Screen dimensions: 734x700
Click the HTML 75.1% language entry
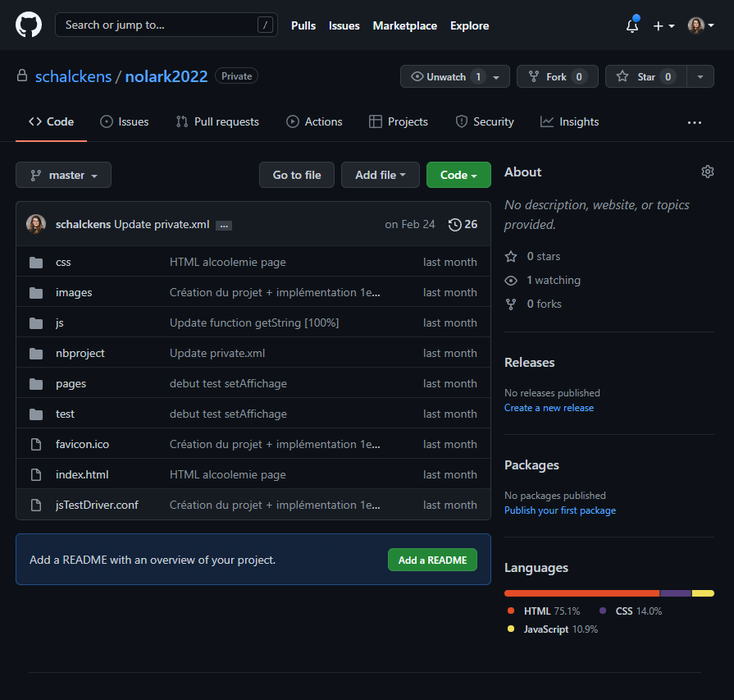544,611
